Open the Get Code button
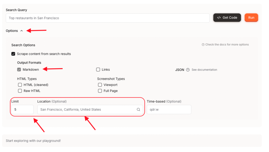Screen dimensions: 269x152 coord(227,18)
